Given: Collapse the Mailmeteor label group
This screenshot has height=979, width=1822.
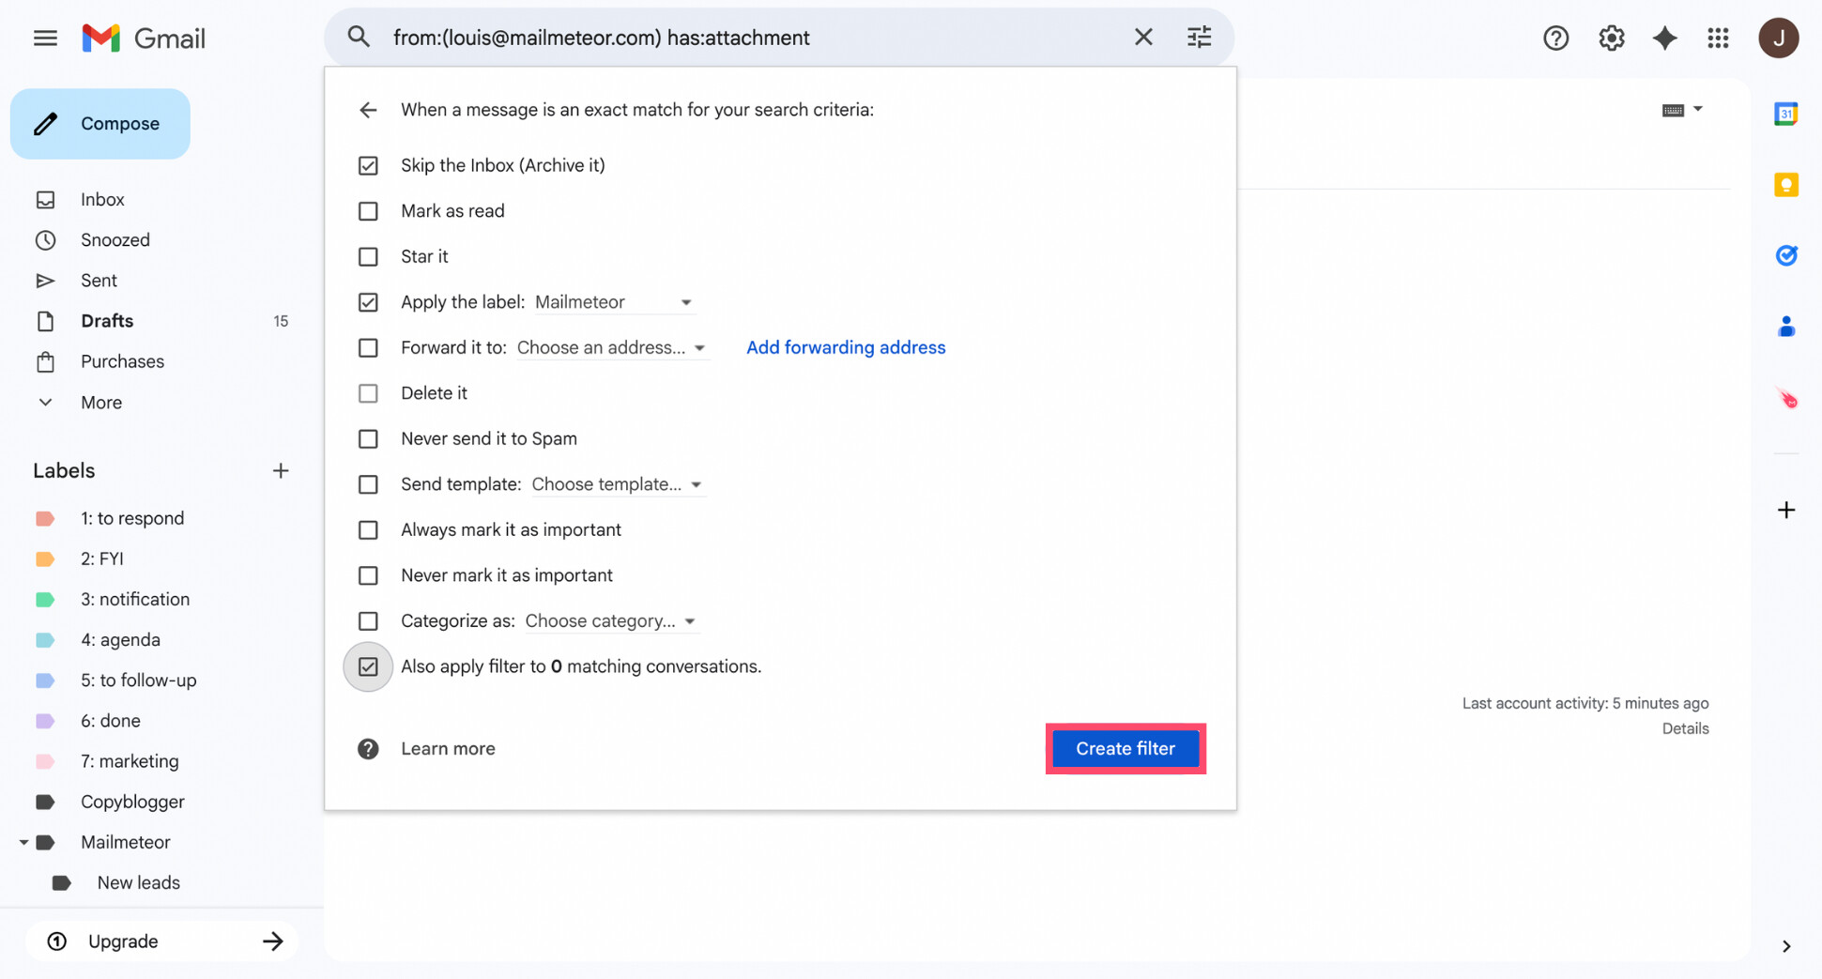Looking at the screenshot, I should click(x=23, y=842).
